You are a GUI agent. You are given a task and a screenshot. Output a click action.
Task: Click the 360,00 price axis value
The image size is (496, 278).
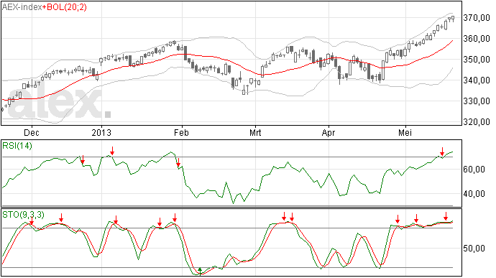click(x=477, y=39)
